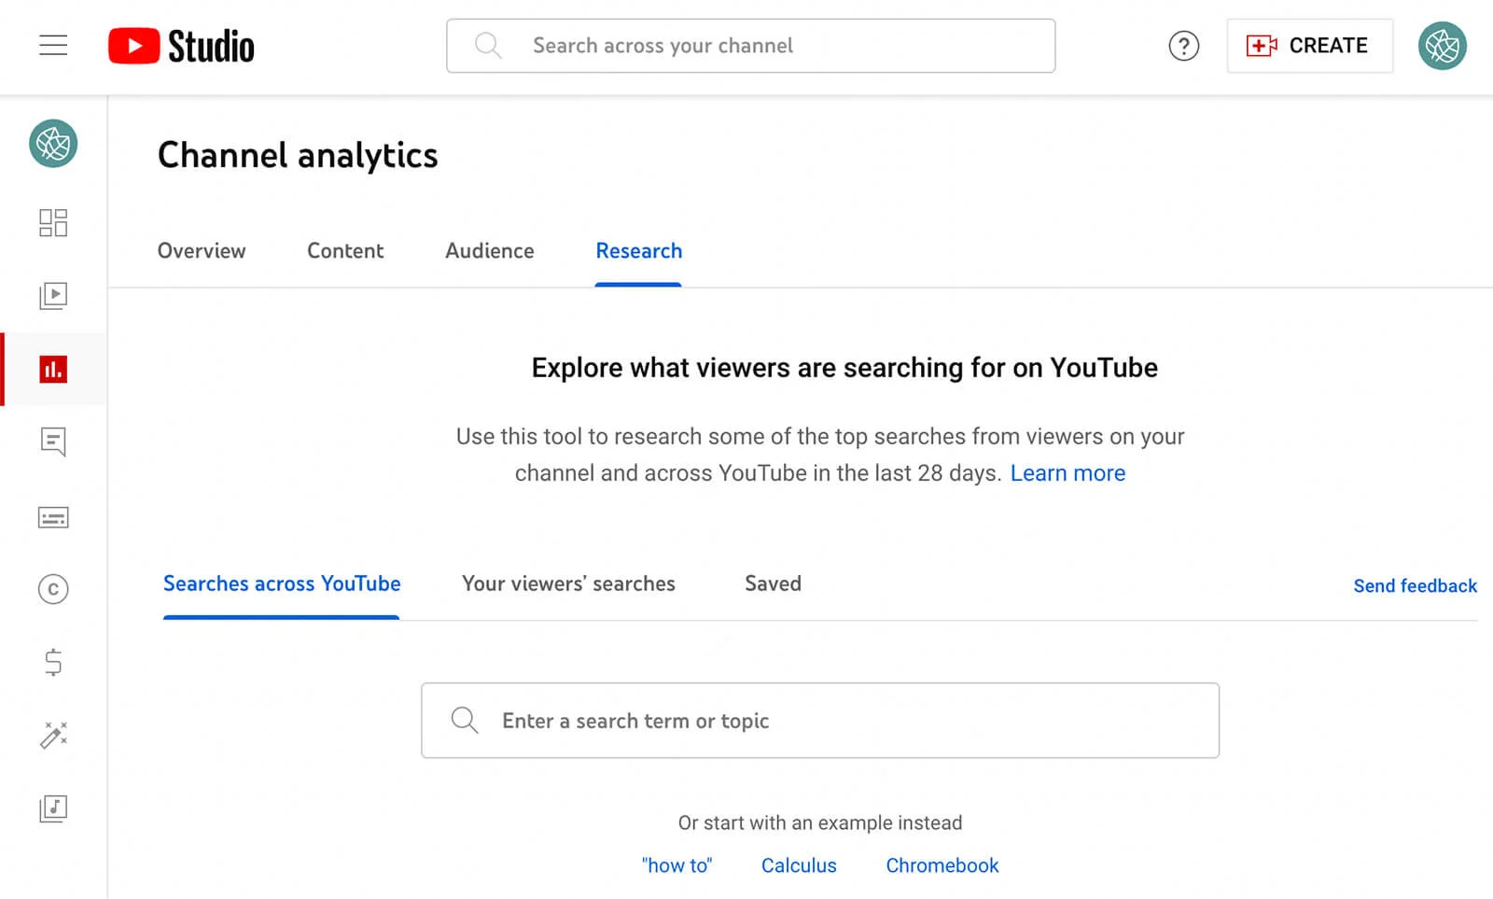Switch to the Research tab
The image size is (1493, 899).
pyautogui.click(x=638, y=250)
